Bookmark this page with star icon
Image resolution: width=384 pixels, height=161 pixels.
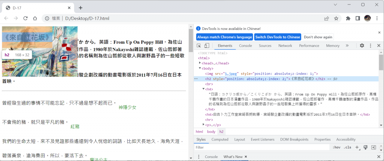[336, 18]
